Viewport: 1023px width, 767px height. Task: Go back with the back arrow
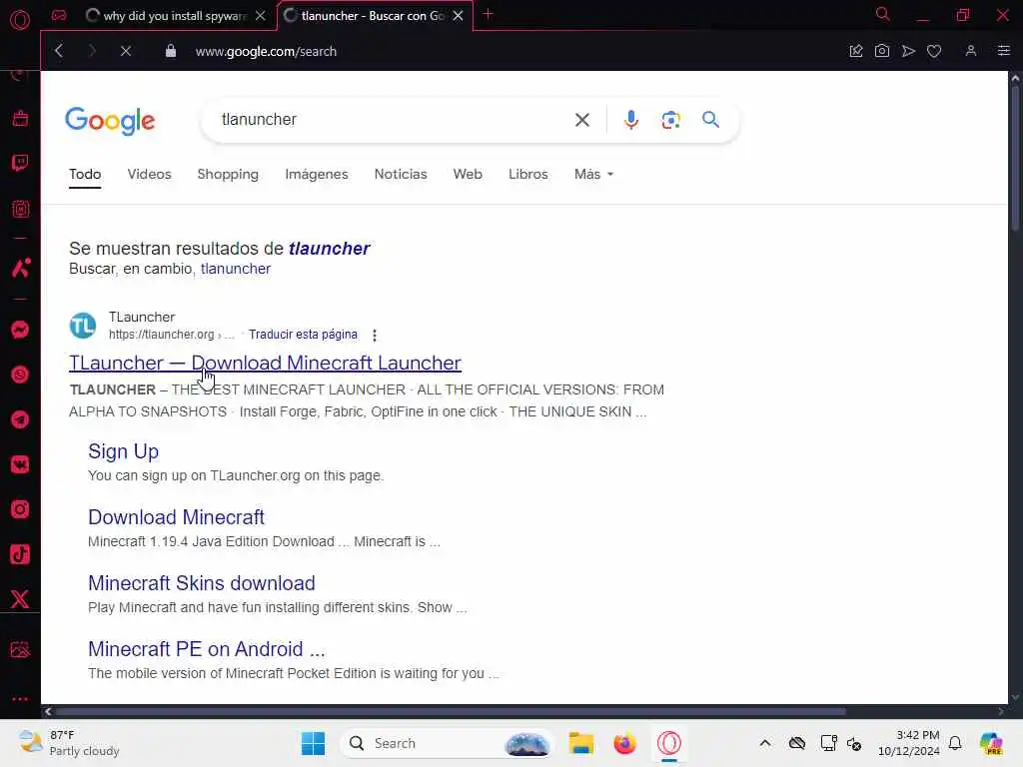click(59, 51)
